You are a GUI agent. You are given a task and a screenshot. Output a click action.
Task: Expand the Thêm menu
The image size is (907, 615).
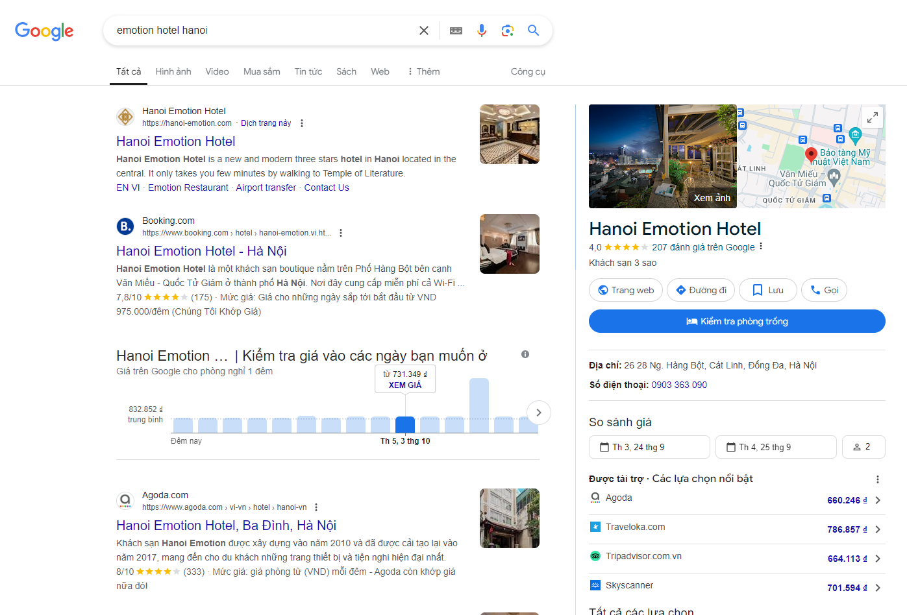click(x=423, y=71)
